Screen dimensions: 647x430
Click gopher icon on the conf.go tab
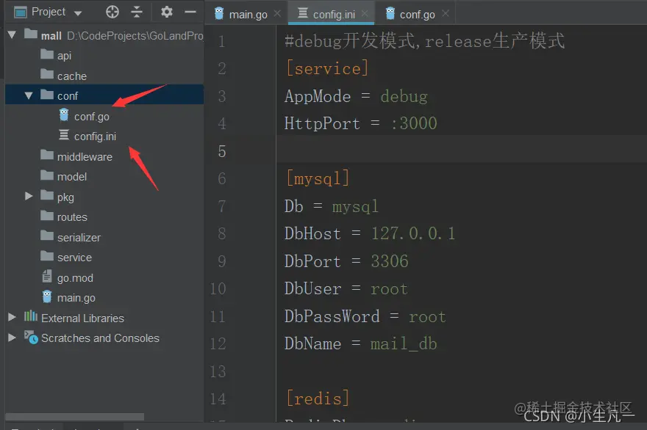click(x=390, y=13)
